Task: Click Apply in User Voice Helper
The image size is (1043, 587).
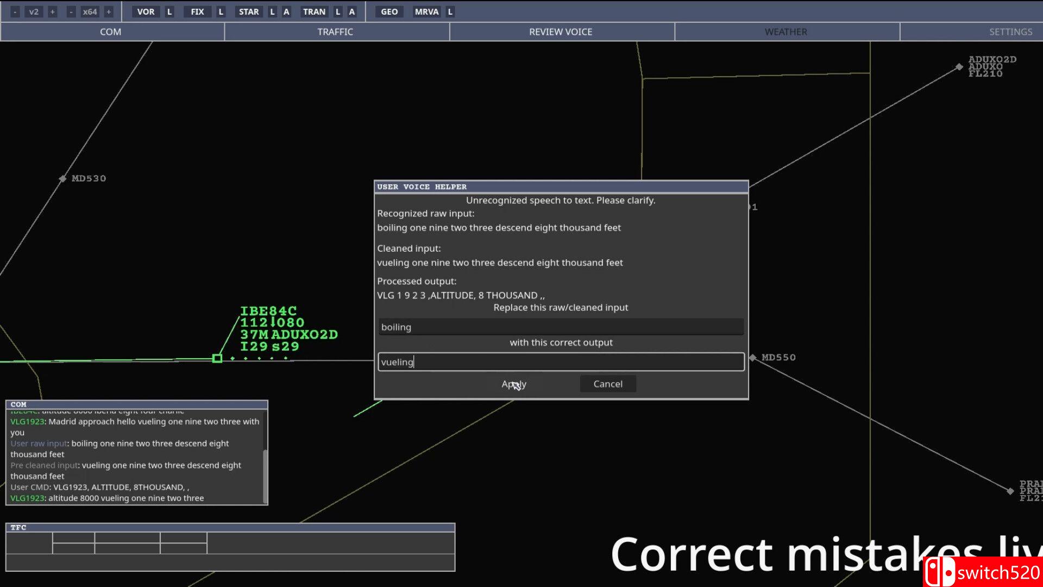Action: [514, 384]
